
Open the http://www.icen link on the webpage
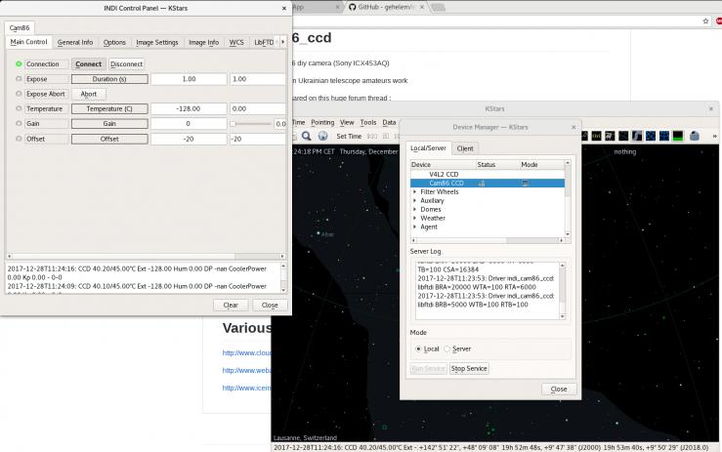pyautogui.click(x=247, y=388)
